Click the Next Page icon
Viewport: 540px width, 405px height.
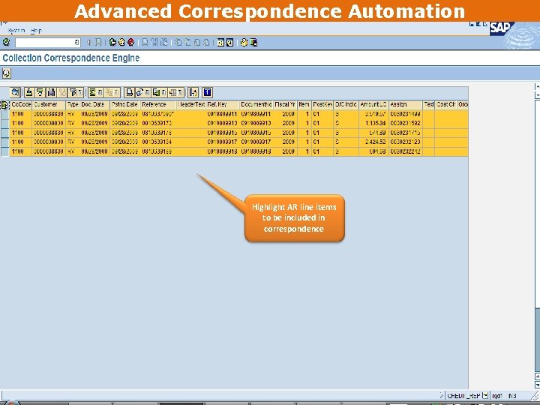click(197, 42)
